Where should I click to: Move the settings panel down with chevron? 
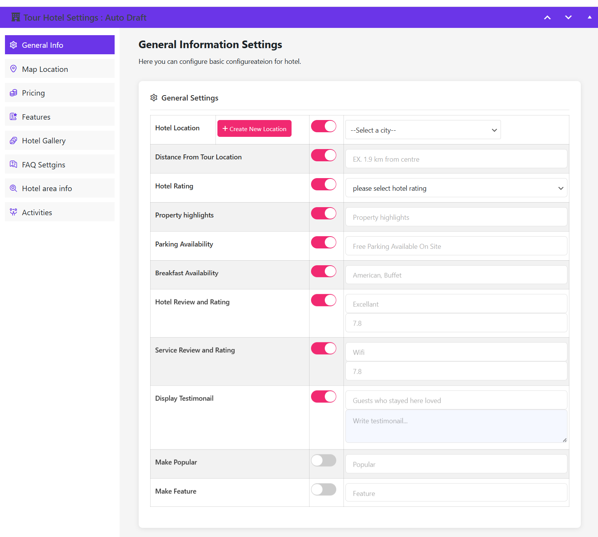[x=568, y=17]
